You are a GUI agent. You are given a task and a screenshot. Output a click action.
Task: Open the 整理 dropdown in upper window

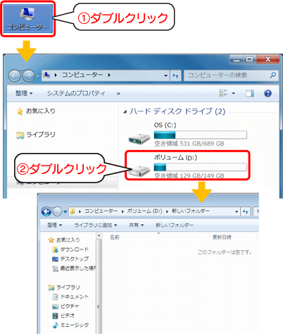click(24, 93)
